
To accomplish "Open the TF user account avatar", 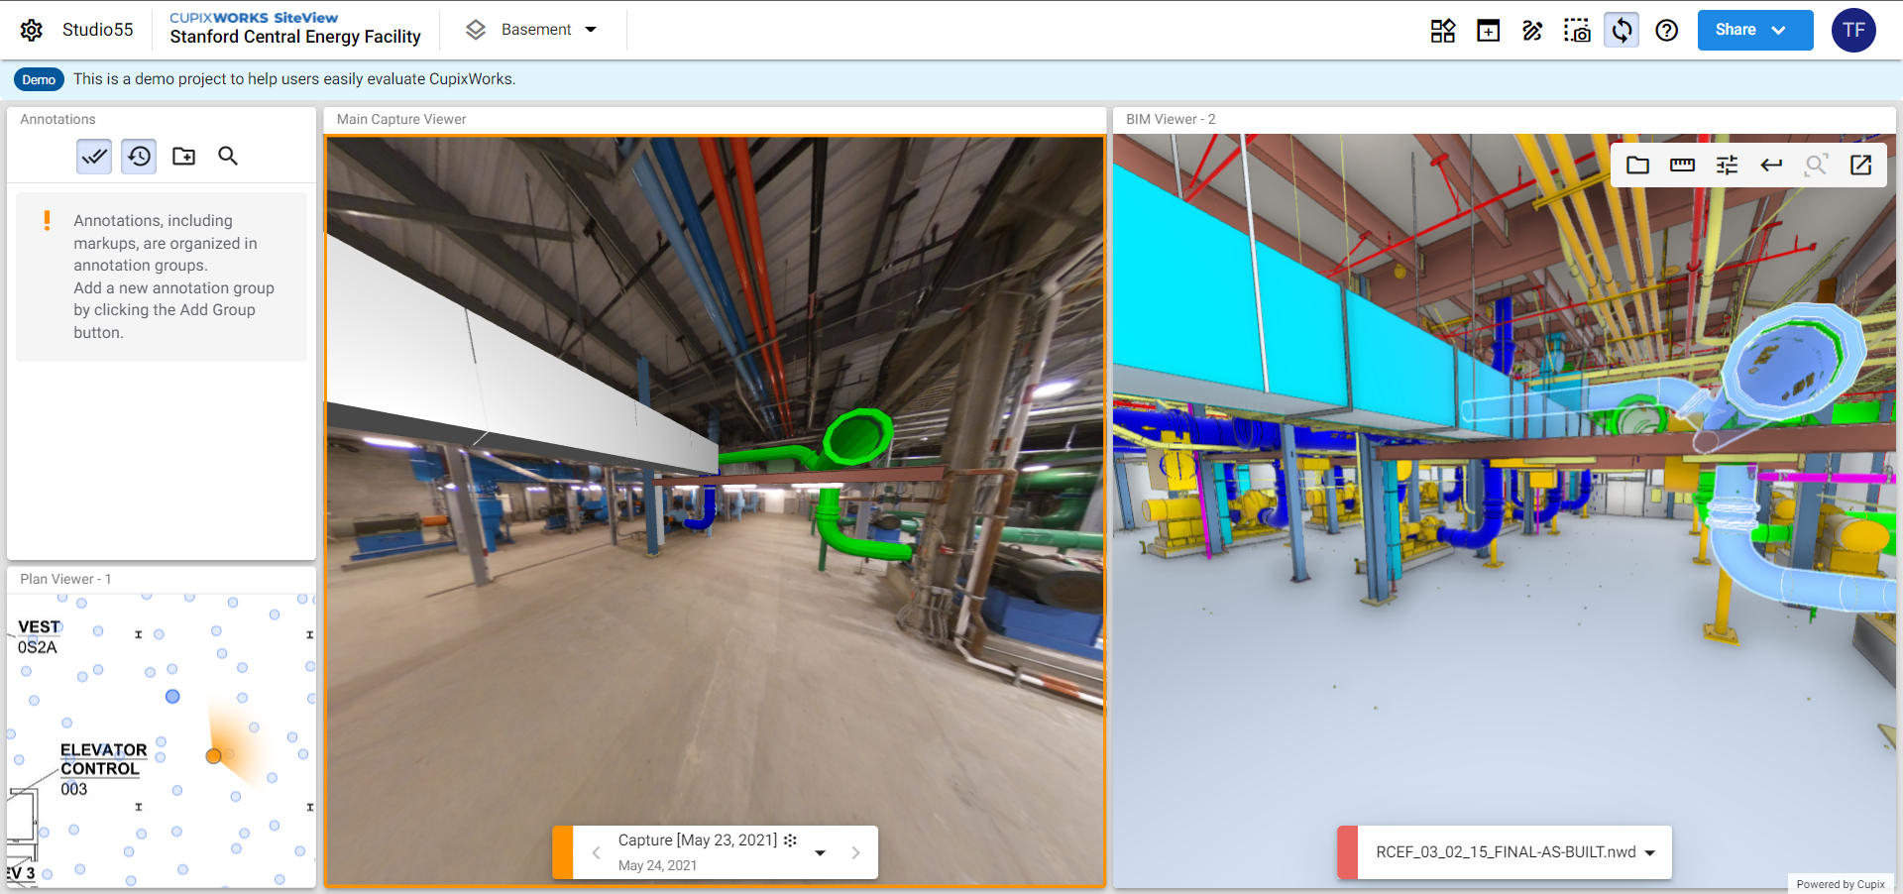I will [x=1853, y=30].
